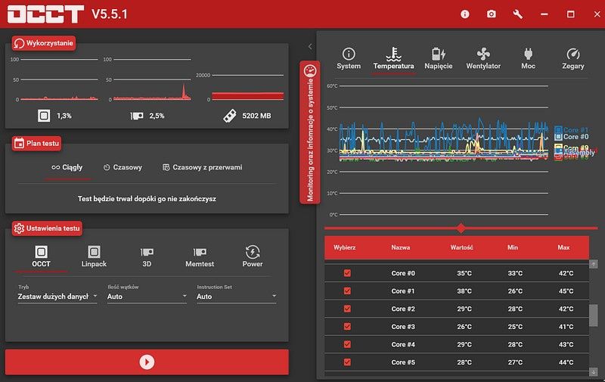The height and width of the screenshot is (382, 605).
Task: Click the sensor table scrollbar thumb
Action: (x=594, y=315)
